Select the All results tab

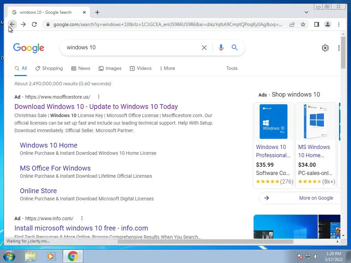tap(21, 68)
